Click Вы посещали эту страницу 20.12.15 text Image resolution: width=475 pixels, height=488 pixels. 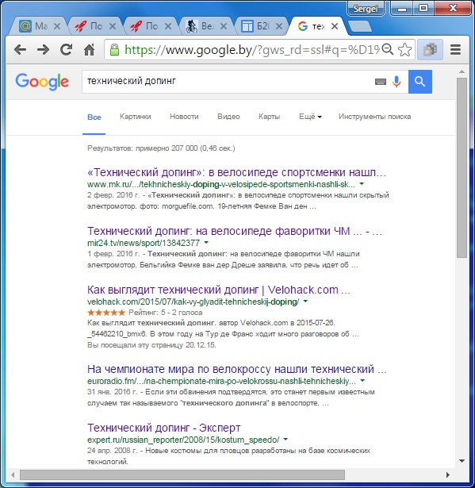[x=151, y=345]
